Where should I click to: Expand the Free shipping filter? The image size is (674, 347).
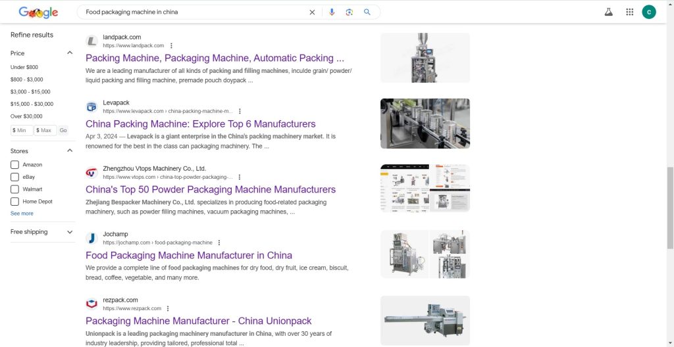70,232
